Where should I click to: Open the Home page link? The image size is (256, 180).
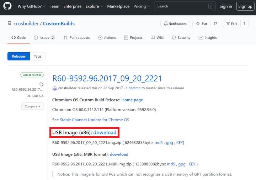pyautogui.click(x=132, y=100)
